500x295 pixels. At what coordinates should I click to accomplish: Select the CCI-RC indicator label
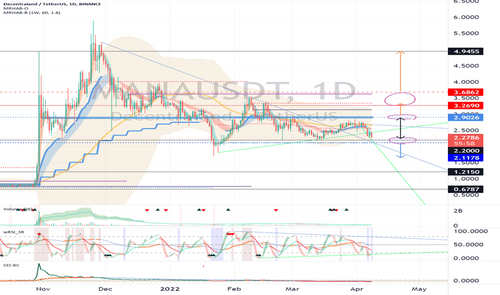point(11,265)
